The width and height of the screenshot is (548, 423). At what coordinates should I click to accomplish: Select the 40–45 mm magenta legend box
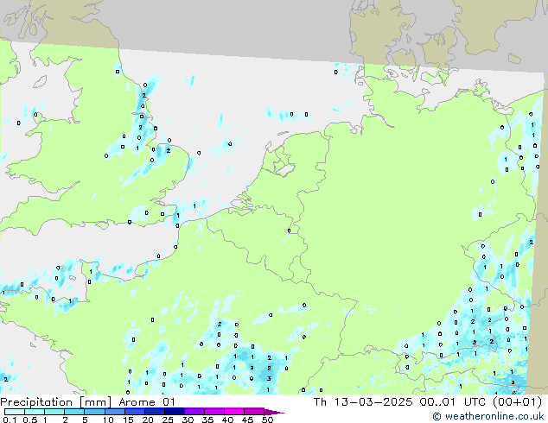coord(234,412)
